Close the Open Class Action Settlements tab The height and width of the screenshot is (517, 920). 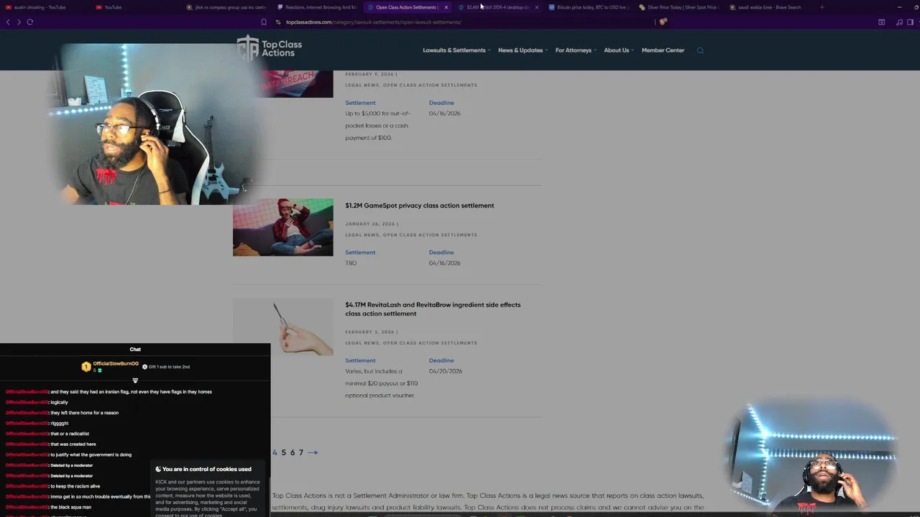tap(446, 7)
